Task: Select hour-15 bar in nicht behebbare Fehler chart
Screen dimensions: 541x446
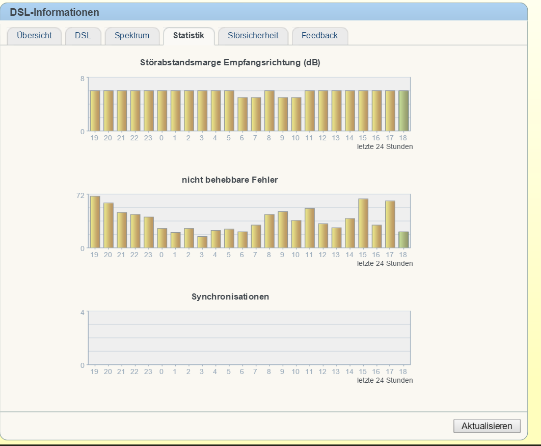Action: 363,224
